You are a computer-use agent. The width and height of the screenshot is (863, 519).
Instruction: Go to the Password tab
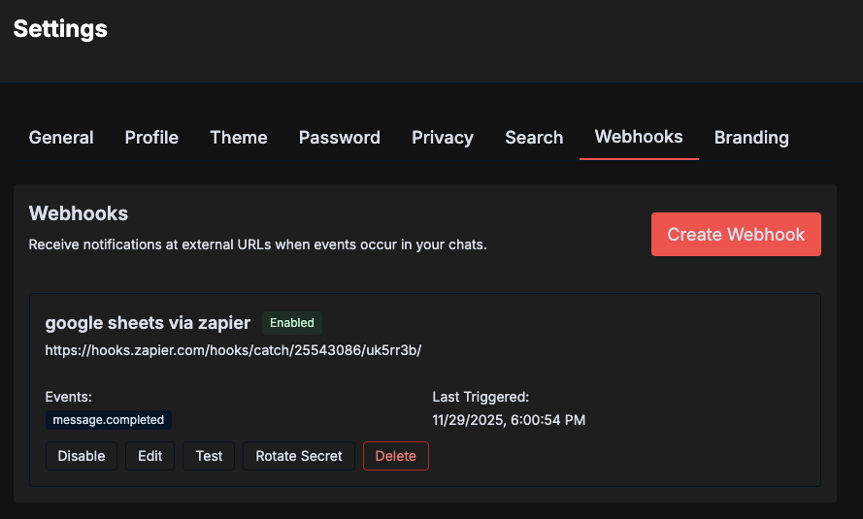(x=339, y=138)
